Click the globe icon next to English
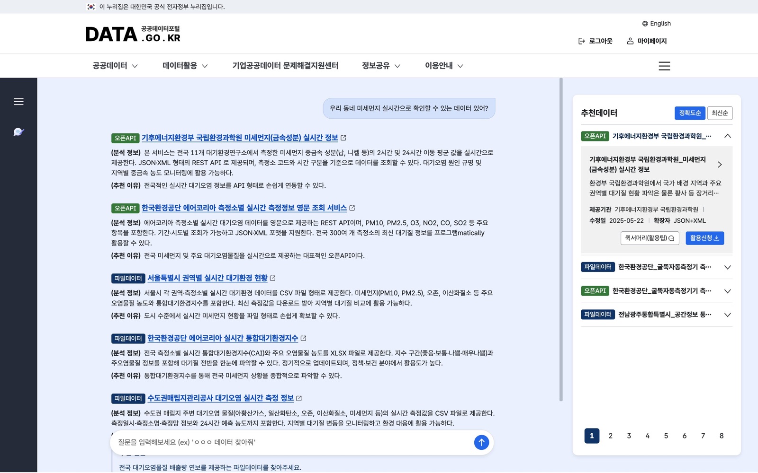Screen dimensions: 758x473 pyautogui.click(x=645, y=24)
